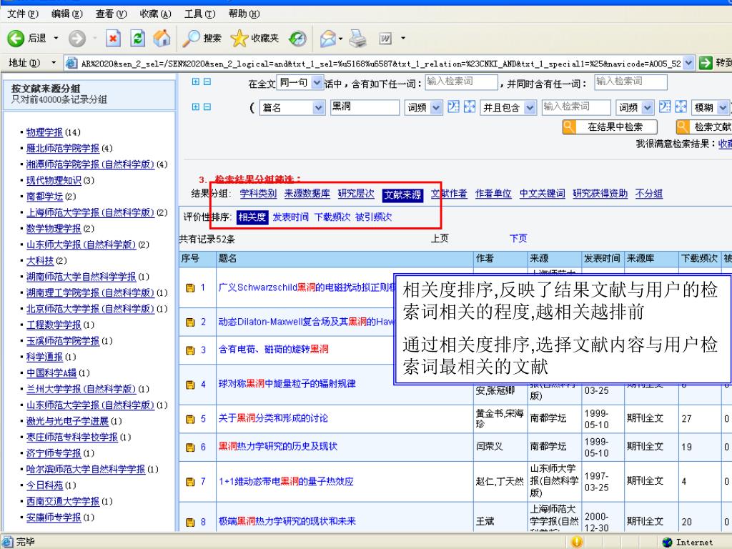Open second 词频 dropdown
This screenshot has height=549, width=732.
648,108
